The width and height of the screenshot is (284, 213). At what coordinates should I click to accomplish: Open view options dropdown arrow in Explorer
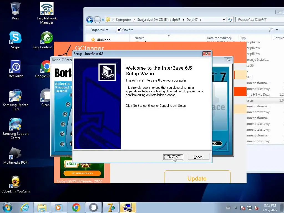277,30
